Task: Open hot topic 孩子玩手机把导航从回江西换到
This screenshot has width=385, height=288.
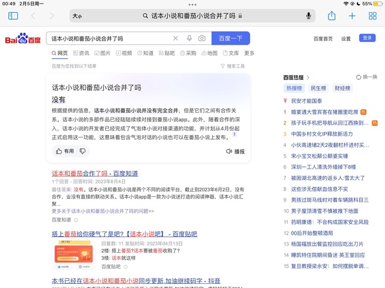Action: coord(330,123)
